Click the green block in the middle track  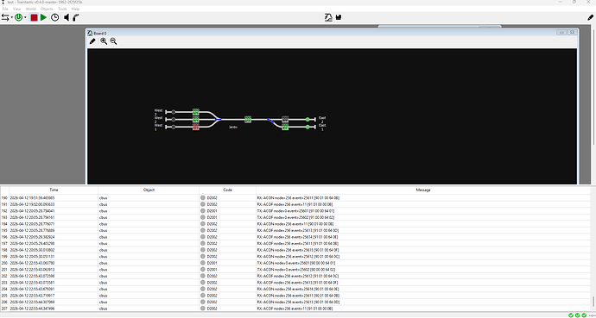[x=248, y=120]
